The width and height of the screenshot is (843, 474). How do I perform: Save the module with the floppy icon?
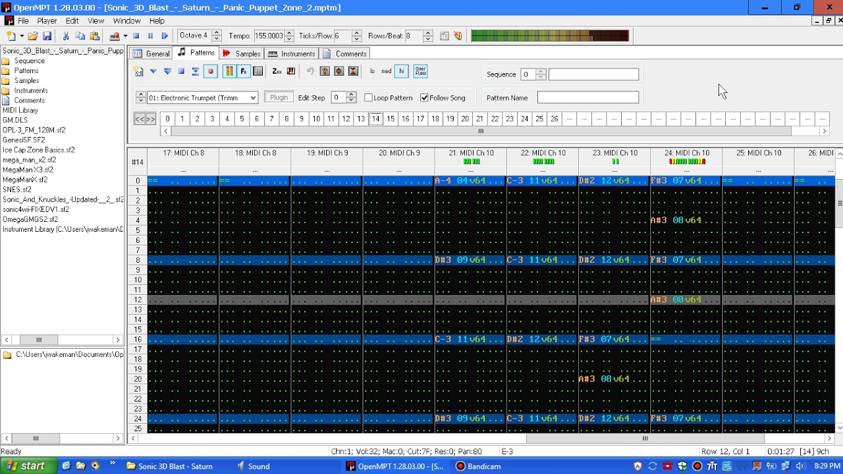tap(47, 36)
